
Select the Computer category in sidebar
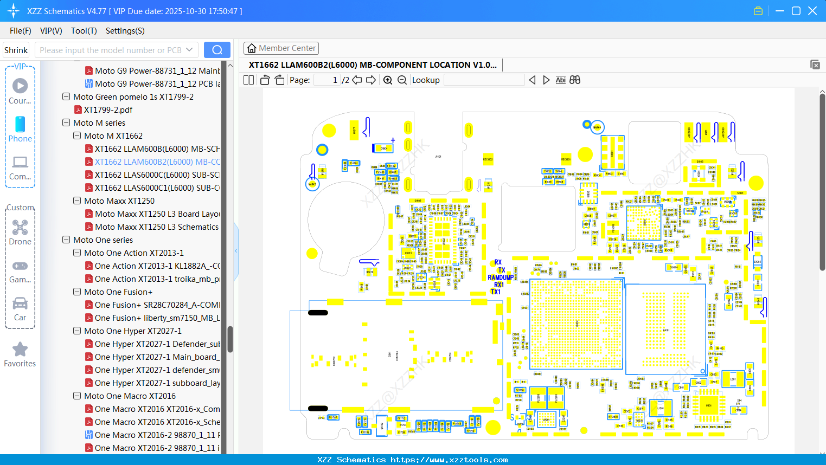pos(20,167)
